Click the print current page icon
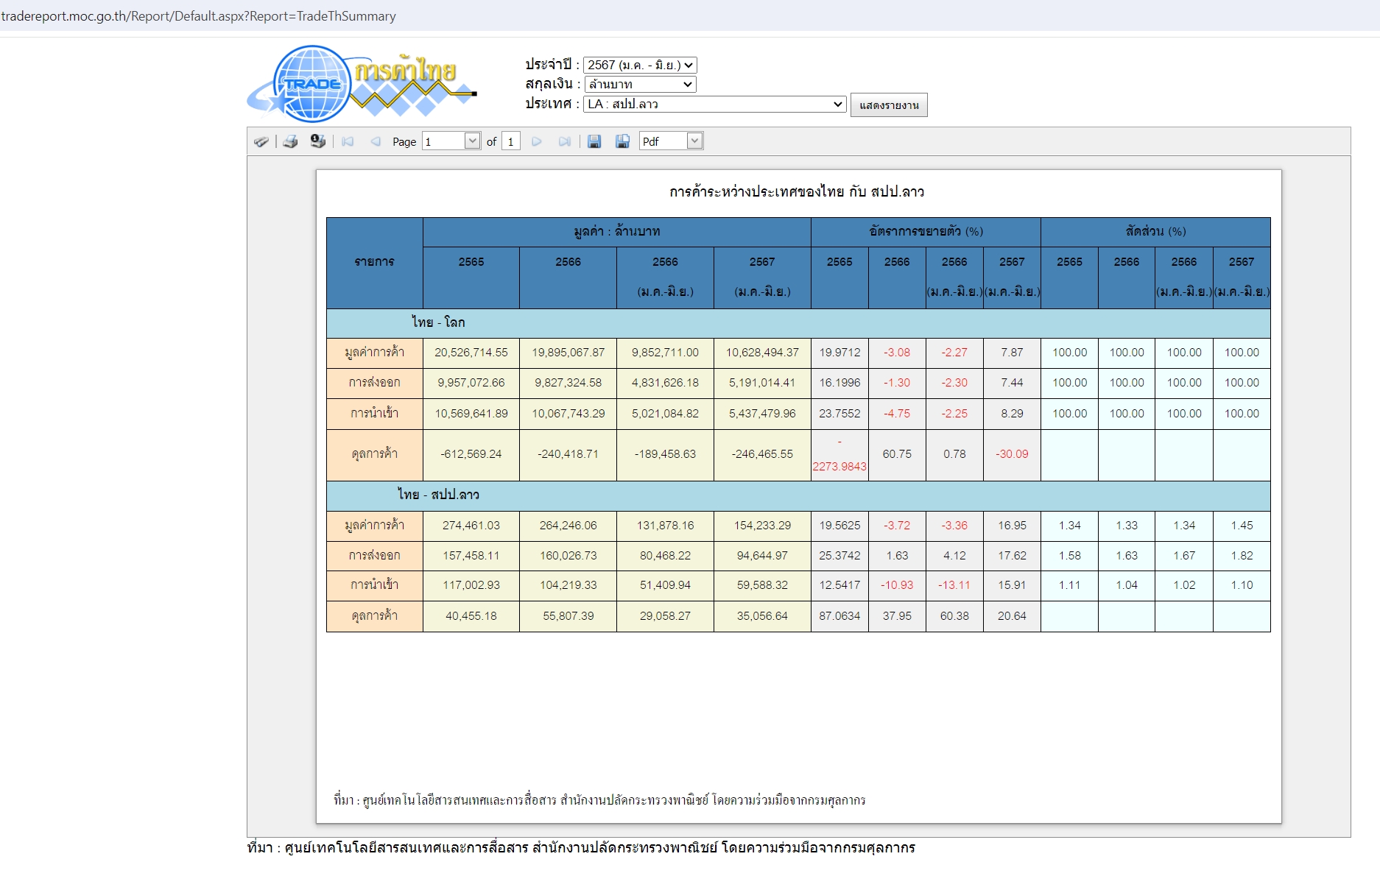Screen dimensions: 1380x876 317,141
